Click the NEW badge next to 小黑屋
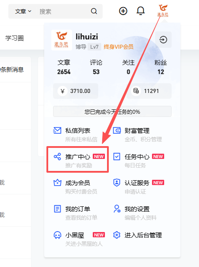This screenshot has width=199, height=267. (x=99, y=235)
